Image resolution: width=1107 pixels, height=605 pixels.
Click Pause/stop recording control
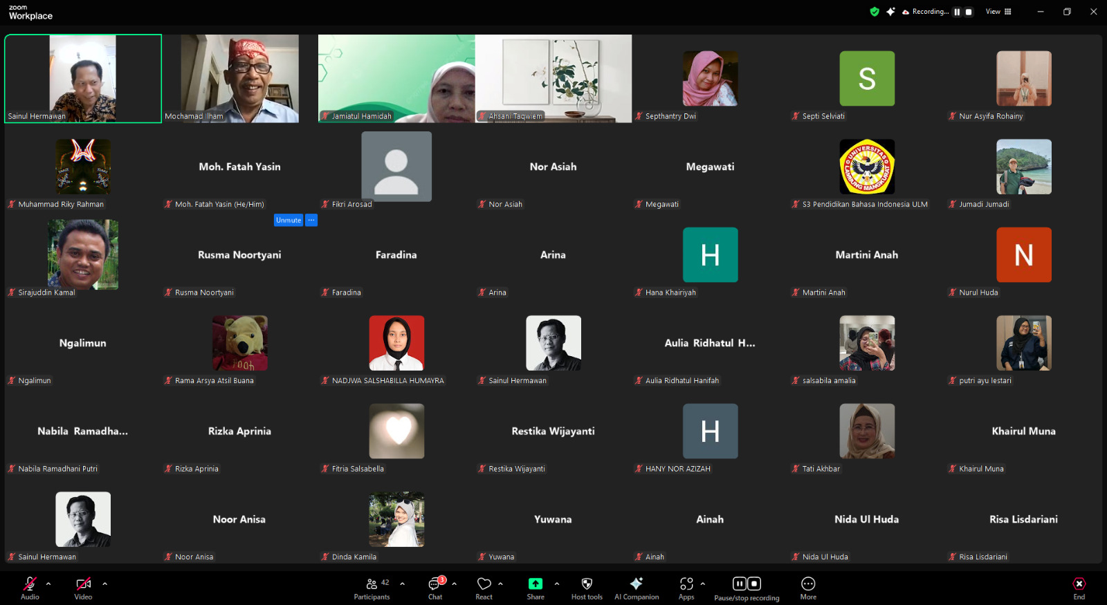tap(747, 588)
